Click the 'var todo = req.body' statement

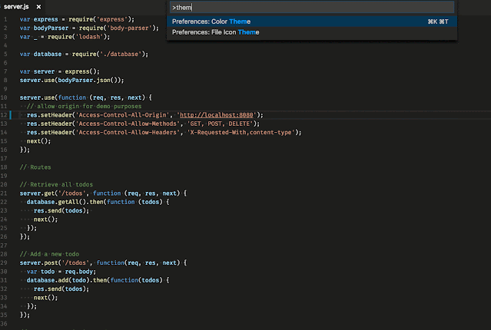(x=61, y=272)
